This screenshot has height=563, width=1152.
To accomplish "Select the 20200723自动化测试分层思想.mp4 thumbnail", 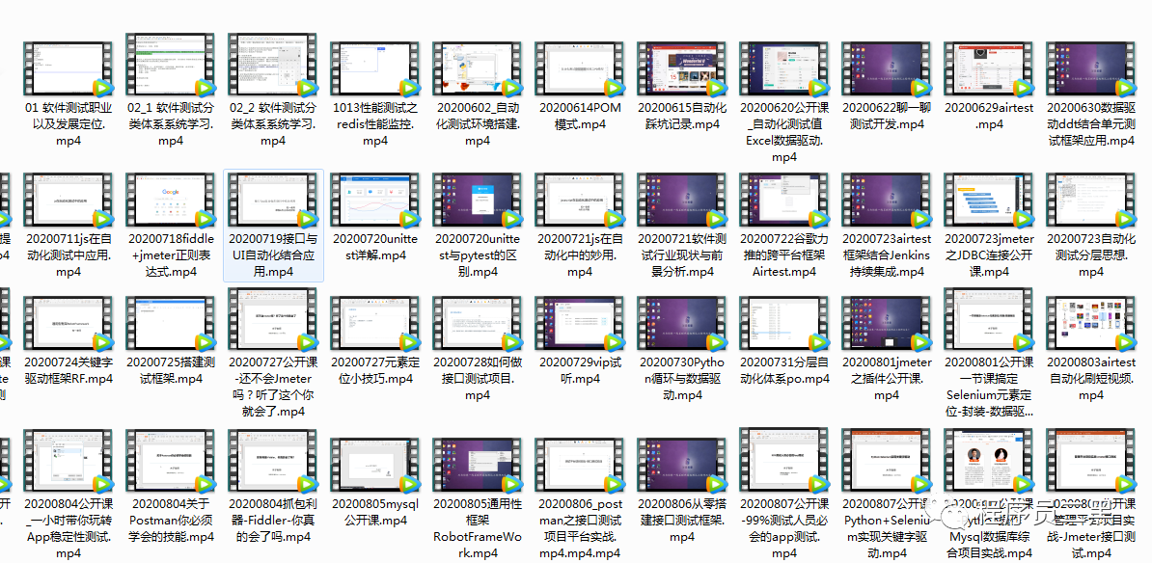I will [x=1091, y=201].
